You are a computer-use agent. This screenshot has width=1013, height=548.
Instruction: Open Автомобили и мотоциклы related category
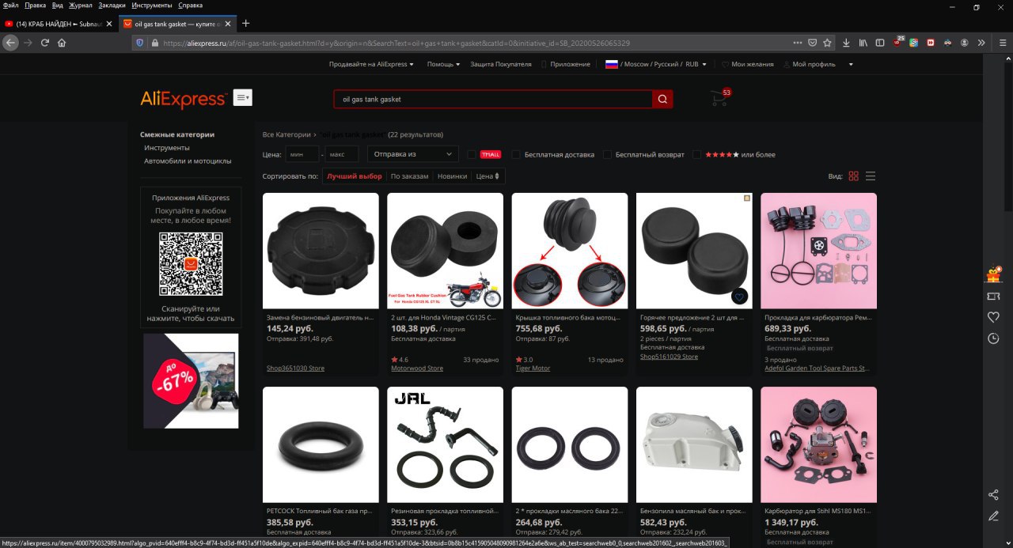[x=188, y=161]
